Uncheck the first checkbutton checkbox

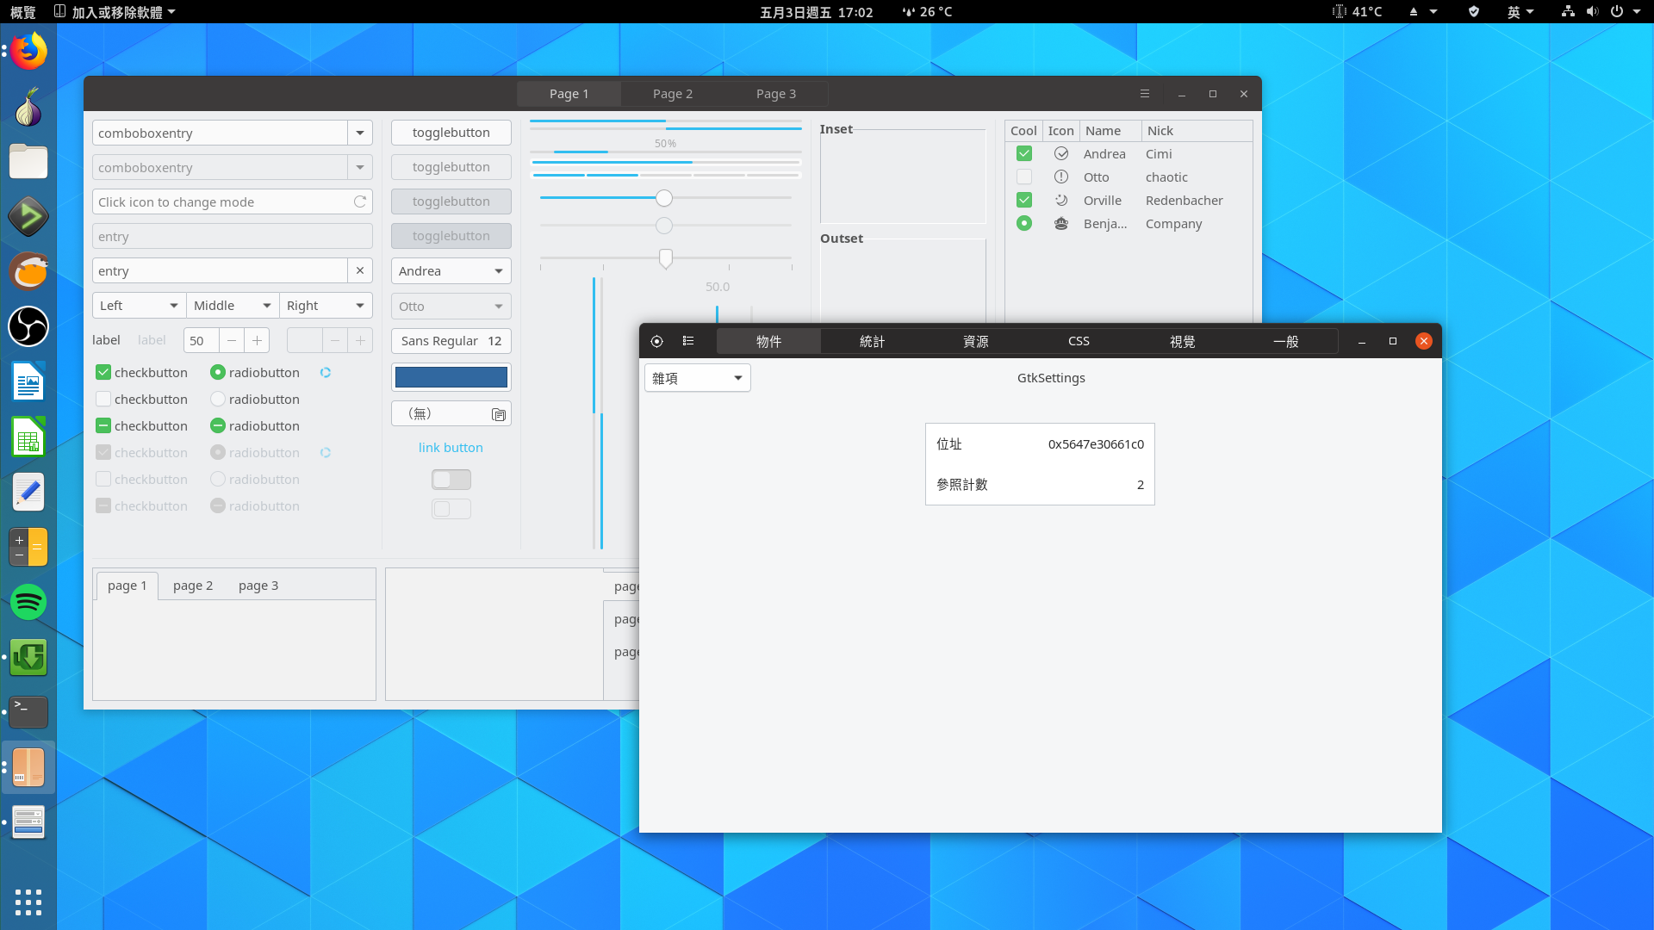click(x=103, y=372)
